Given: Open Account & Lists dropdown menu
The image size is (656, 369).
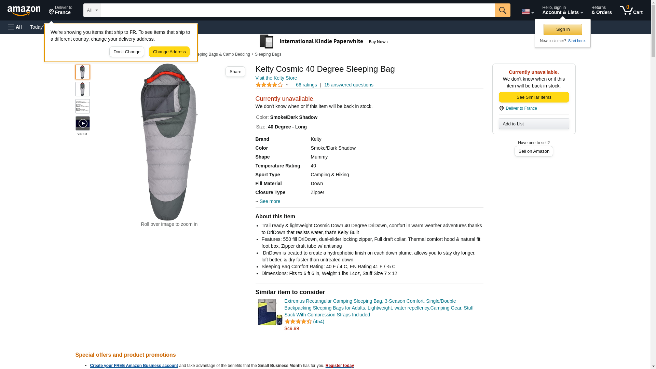Looking at the screenshot, I should tap(562, 10).
